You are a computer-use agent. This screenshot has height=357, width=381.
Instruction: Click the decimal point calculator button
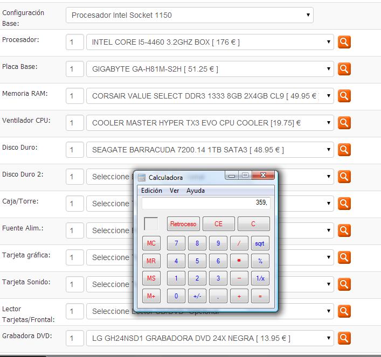pyautogui.click(x=218, y=296)
